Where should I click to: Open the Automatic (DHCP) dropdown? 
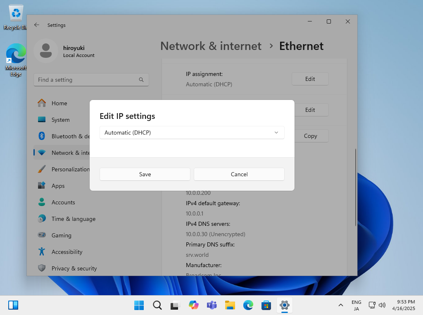[x=192, y=133]
